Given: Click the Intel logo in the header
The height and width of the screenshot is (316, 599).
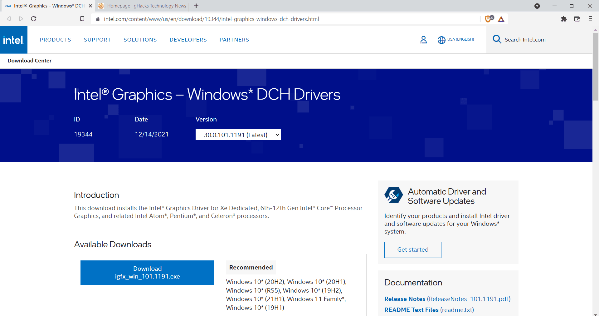Looking at the screenshot, I should coord(14,39).
